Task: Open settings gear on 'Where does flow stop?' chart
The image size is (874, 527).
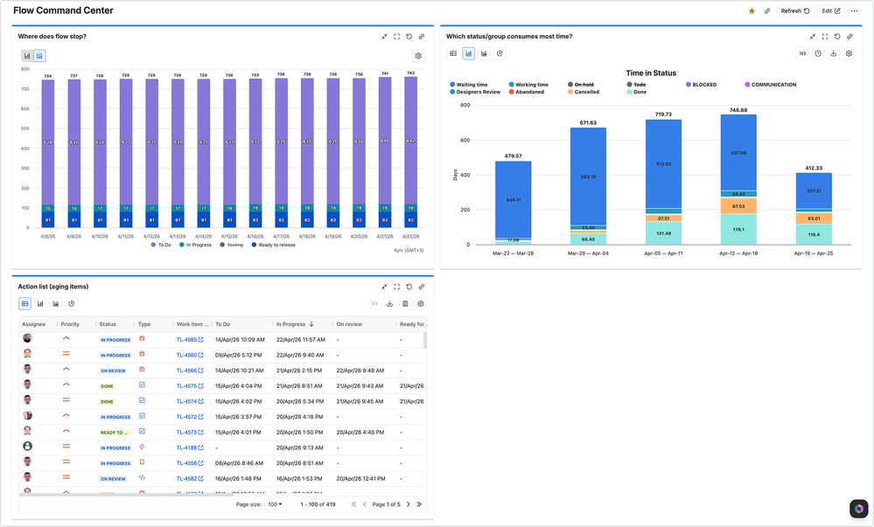Action: pyautogui.click(x=418, y=56)
